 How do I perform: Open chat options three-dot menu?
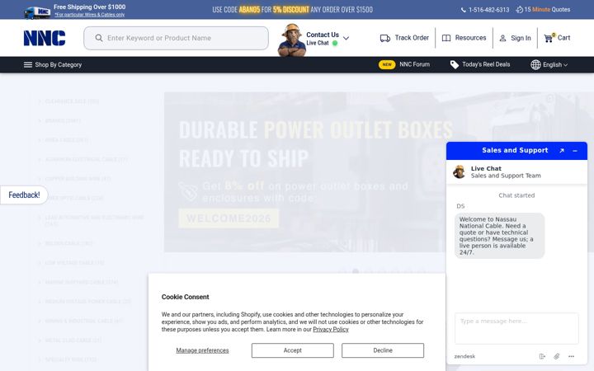[x=571, y=356]
